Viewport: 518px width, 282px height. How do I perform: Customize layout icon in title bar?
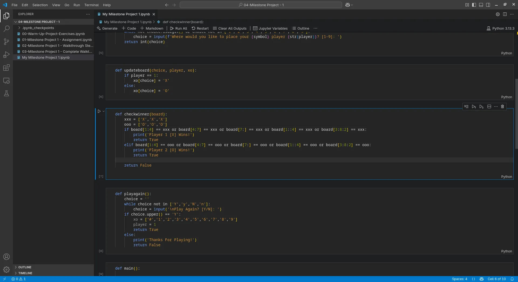(x=467, y=5)
